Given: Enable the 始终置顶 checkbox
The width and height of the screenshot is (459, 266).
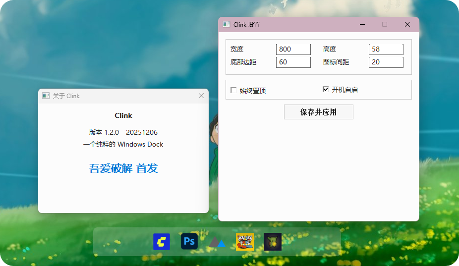Looking at the screenshot, I should tap(233, 90).
